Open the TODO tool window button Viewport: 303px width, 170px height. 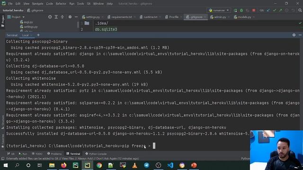tap(37, 154)
